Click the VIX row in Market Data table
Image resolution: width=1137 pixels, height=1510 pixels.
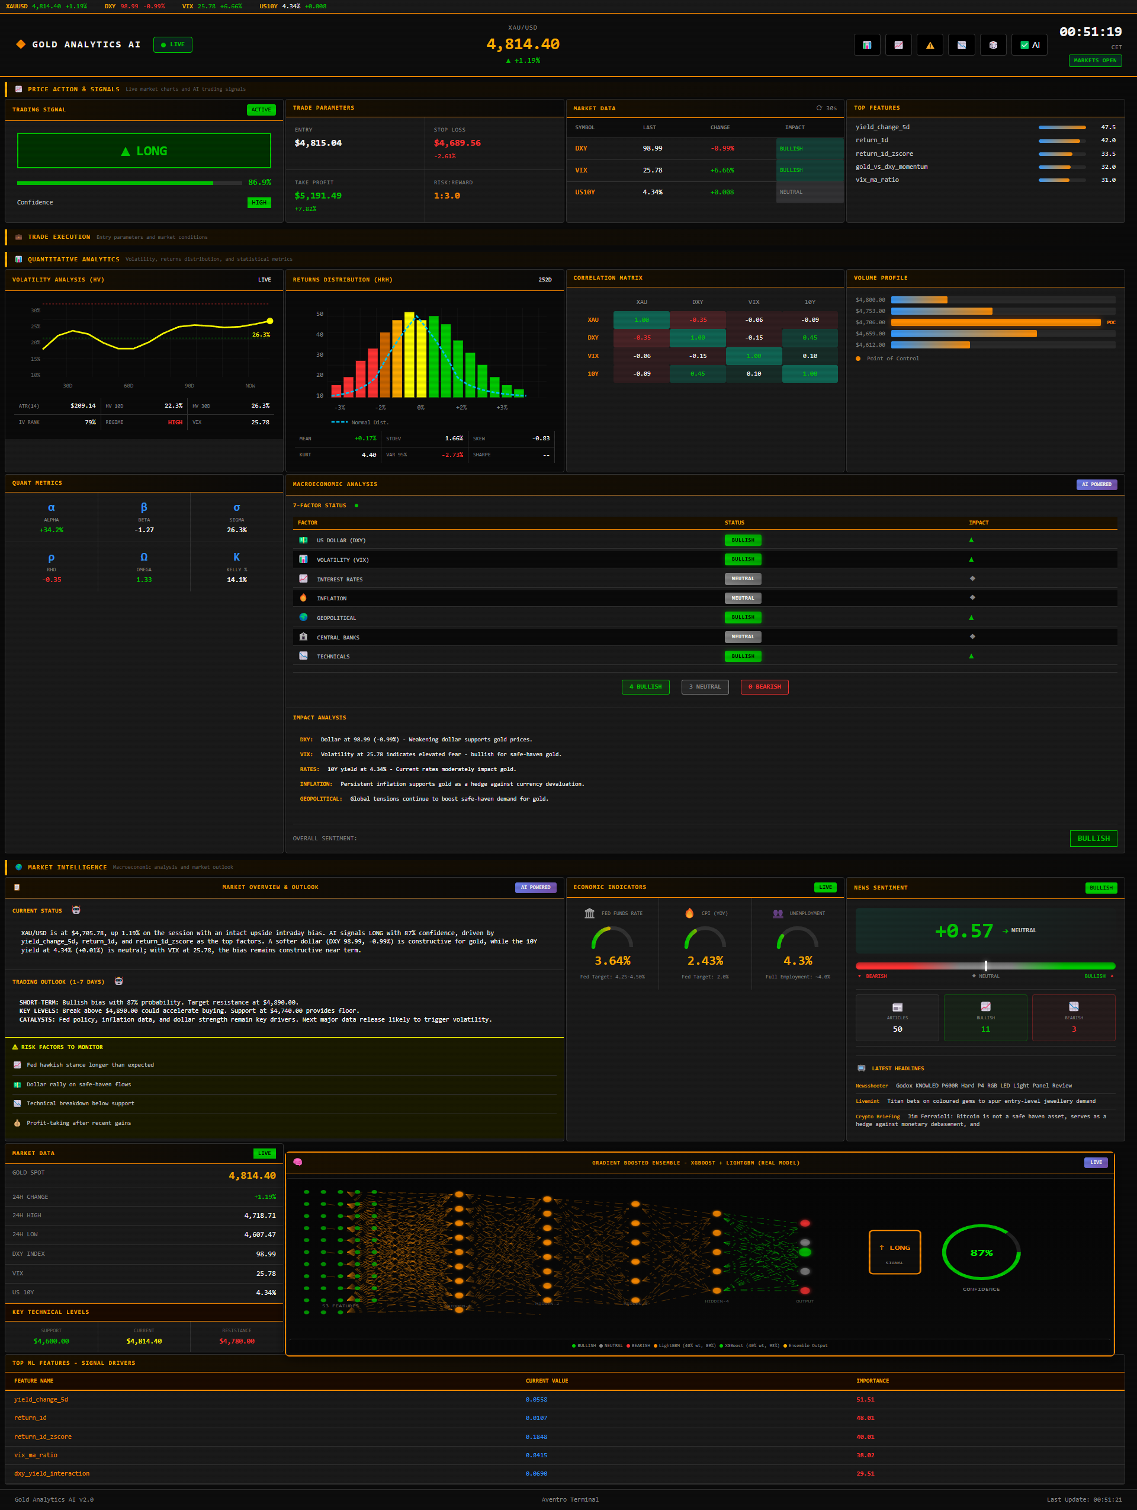705,171
